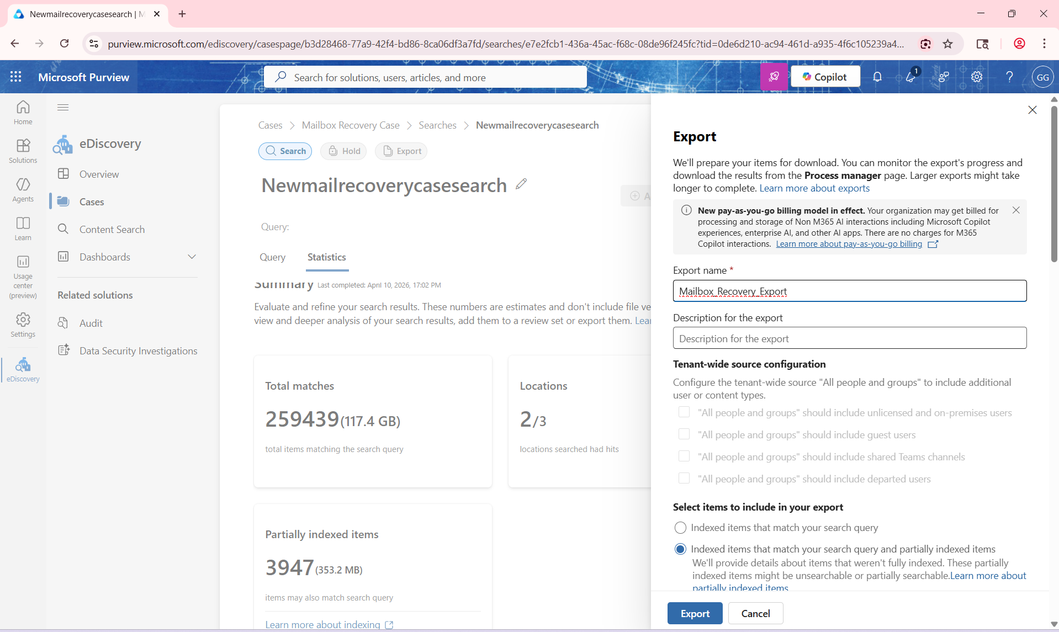
Task: Click the Hold pill button
Action: tap(343, 151)
